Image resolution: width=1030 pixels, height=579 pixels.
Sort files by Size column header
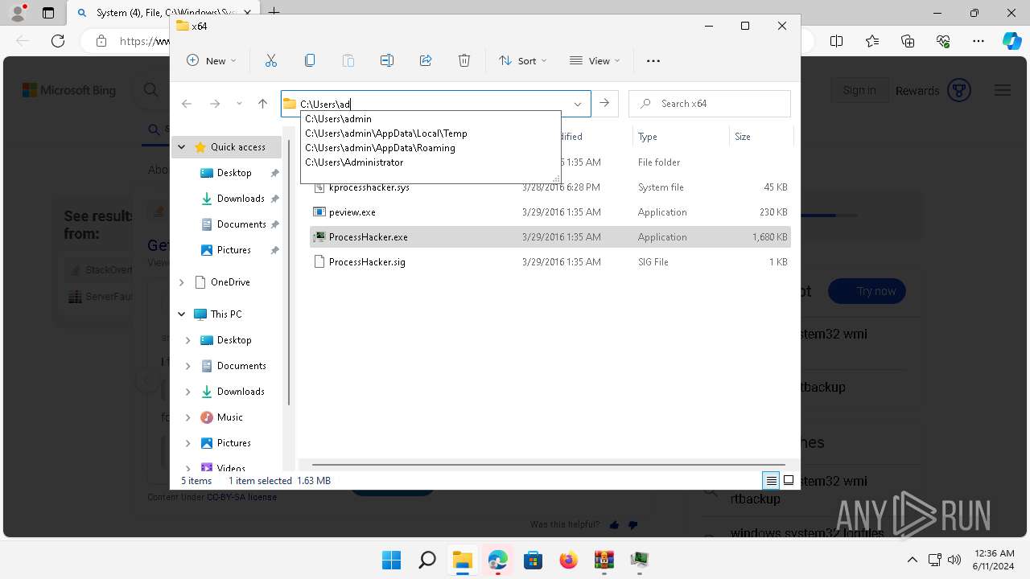[x=760, y=137]
